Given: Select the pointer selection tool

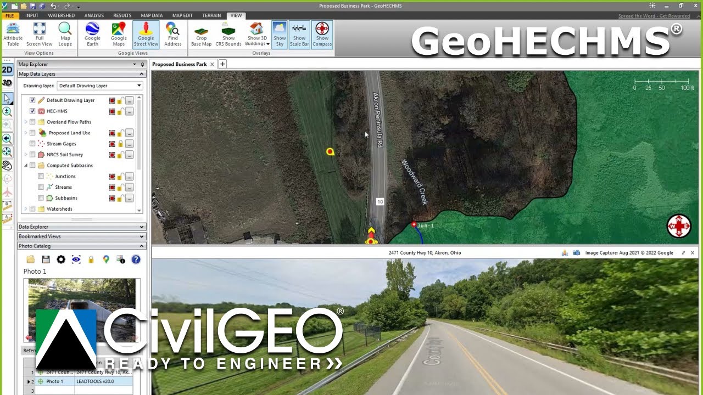Looking at the screenshot, I should 7,99.
